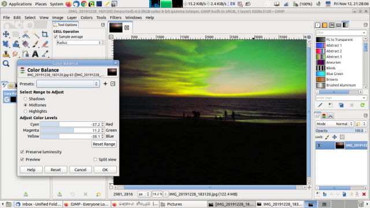Click the lock alpha channel icon
The height and width of the screenshot is (208, 370).
click(342, 137)
